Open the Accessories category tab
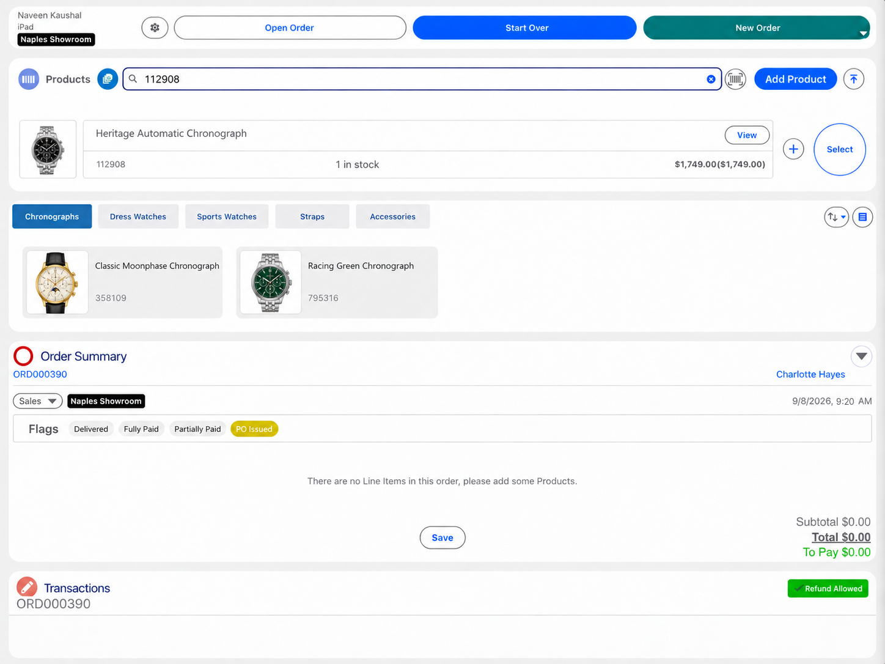 click(392, 216)
